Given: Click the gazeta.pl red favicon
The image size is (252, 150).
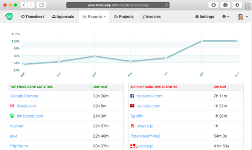Looking at the screenshot, I should [x=133, y=146].
